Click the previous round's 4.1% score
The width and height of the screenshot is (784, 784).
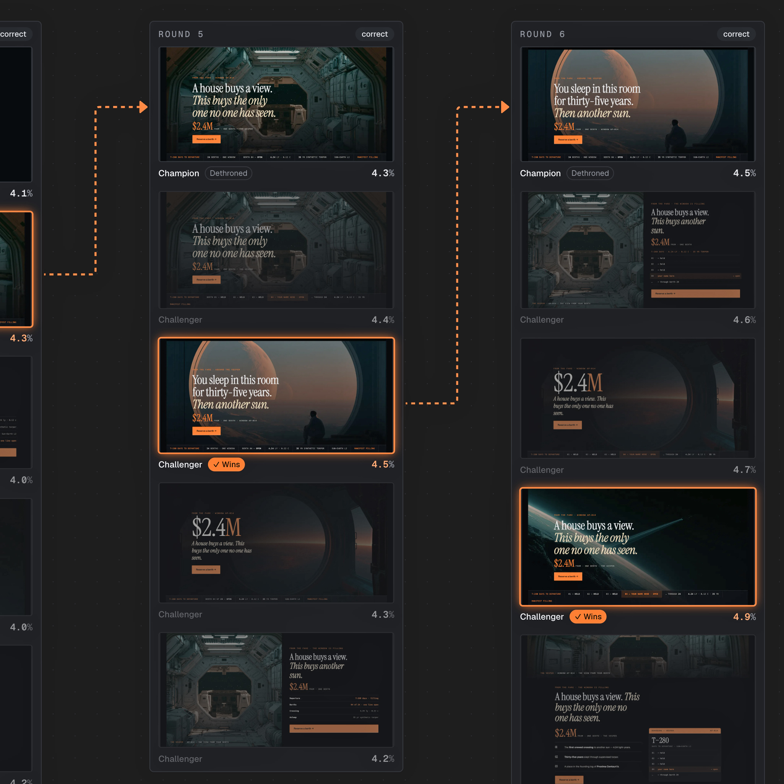click(21, 193)
